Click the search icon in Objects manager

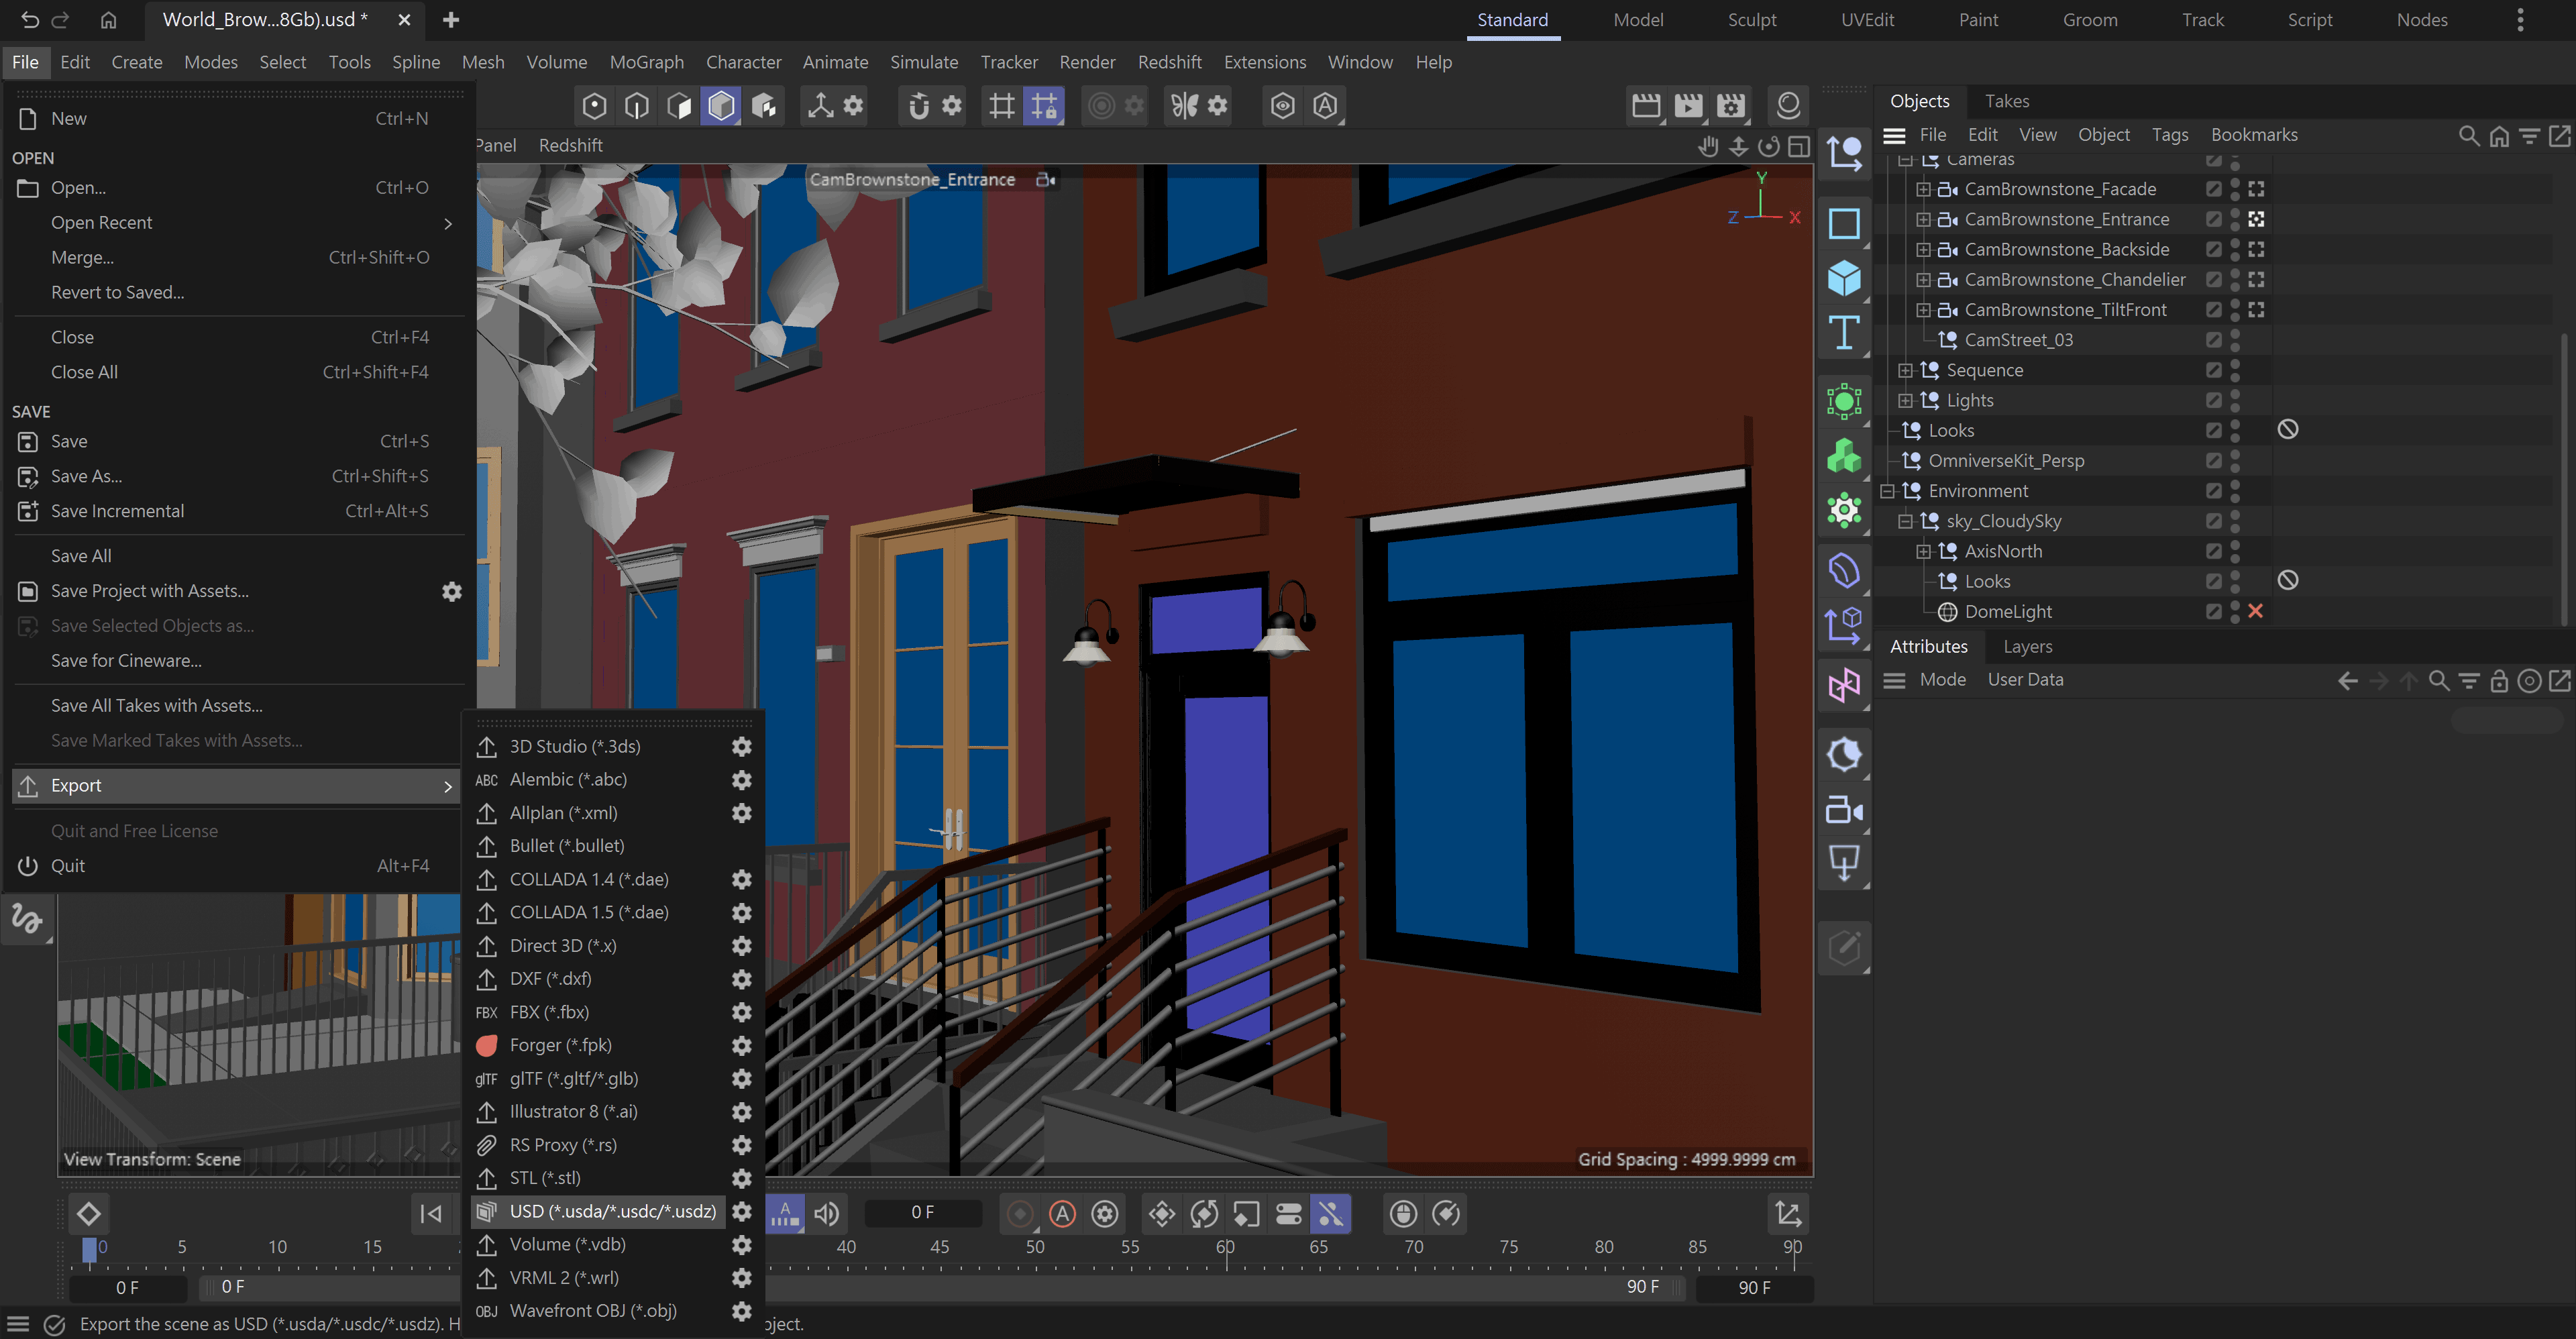pyautogui.click(x=2467, y=135)
